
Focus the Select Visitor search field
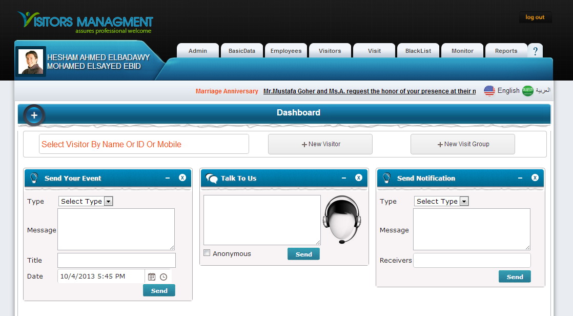[x=144, y=144]
